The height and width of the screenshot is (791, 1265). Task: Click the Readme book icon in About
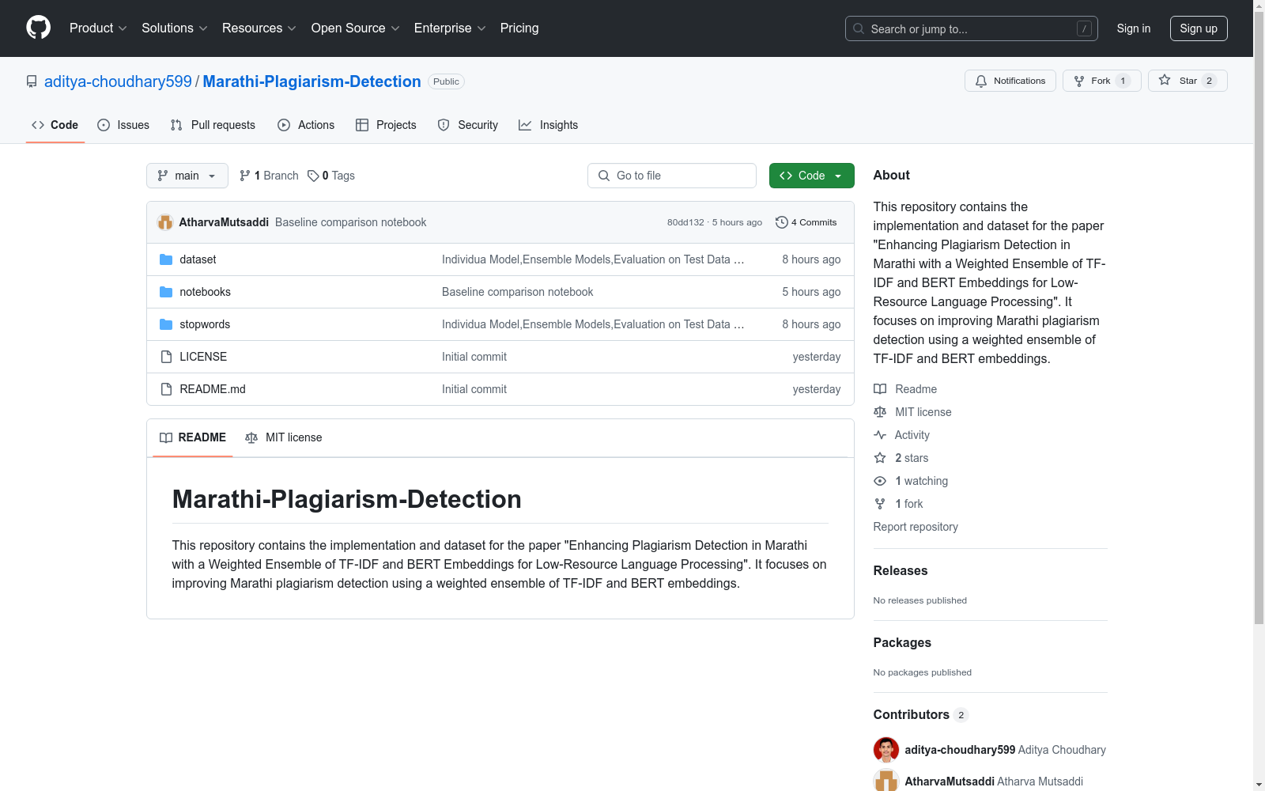coord(880,389)
